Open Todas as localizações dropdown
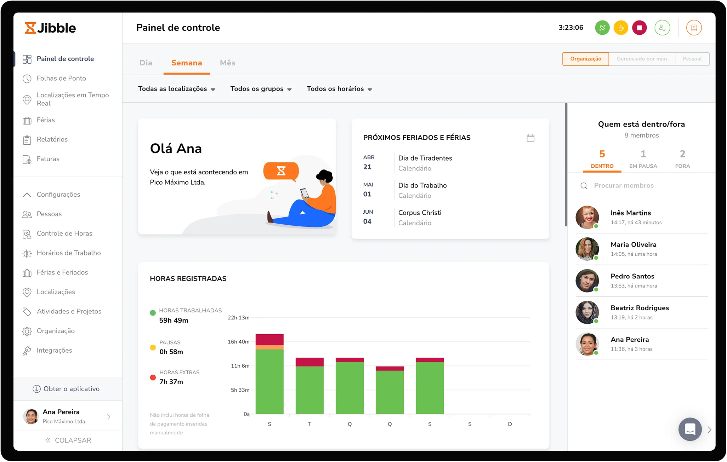The image size is (727, 462). (x=176, y=89)
